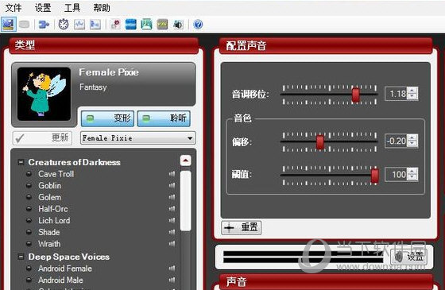The height and width of the screenshot is (290, 445).
Task: Click the 阈值 strength slider handle
Action: click(374, 176)
